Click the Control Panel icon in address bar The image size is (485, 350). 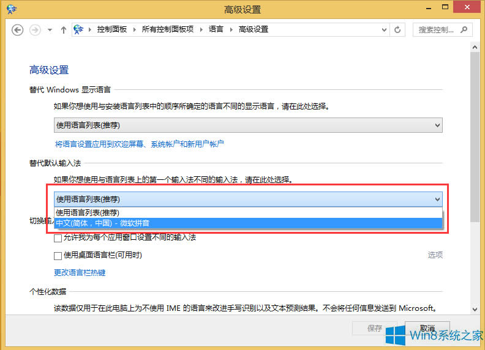click(79, 29)
